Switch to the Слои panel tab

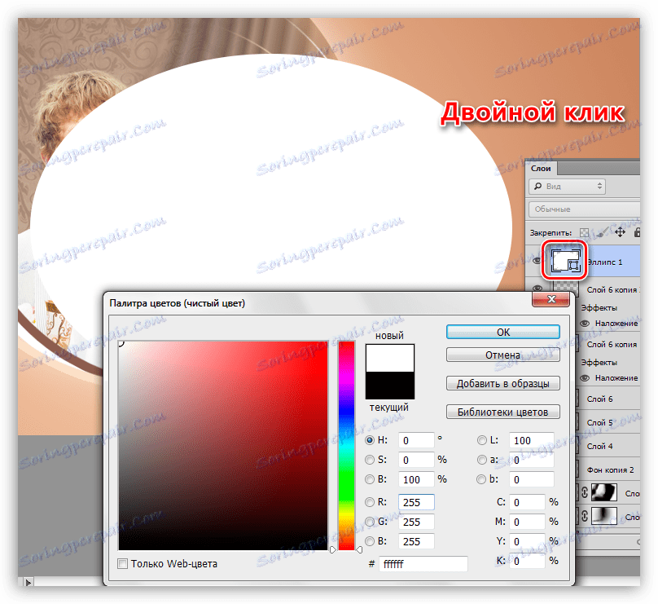pyautogui.click(x=541, y=169)
